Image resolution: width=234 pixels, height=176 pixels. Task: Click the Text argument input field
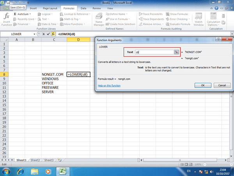point(154,52)
